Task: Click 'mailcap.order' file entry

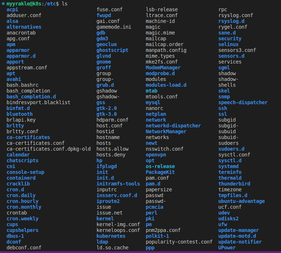Action: click(x=165, y=44)
